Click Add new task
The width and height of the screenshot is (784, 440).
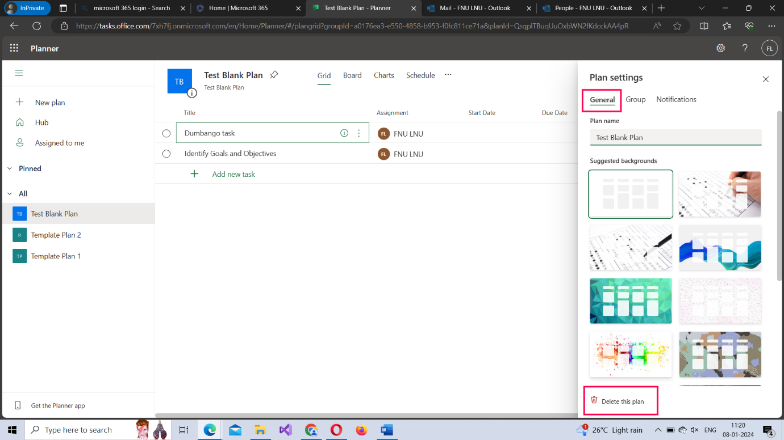click(x=233, y=174)
